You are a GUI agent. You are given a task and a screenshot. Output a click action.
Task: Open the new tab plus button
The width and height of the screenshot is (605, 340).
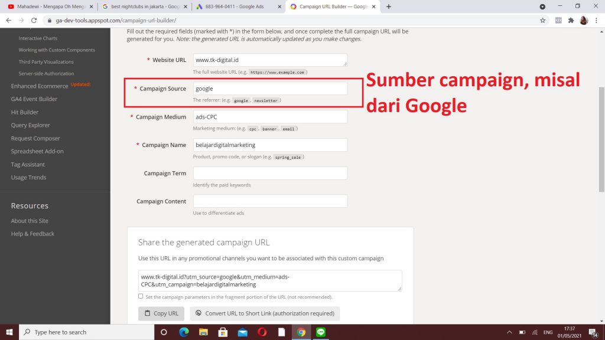[389, 6]
